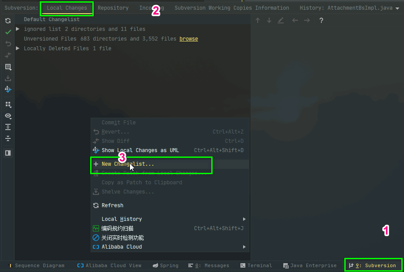Open the Group By icon menu
This screenshot has height=272, width=404.
8,104
